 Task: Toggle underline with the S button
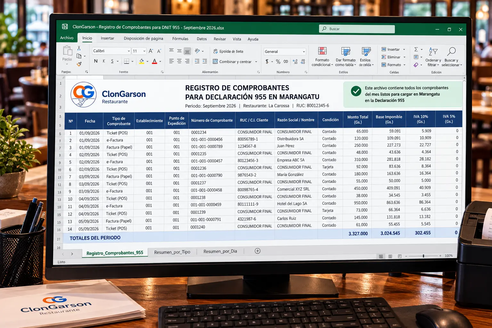pos(112,61)
